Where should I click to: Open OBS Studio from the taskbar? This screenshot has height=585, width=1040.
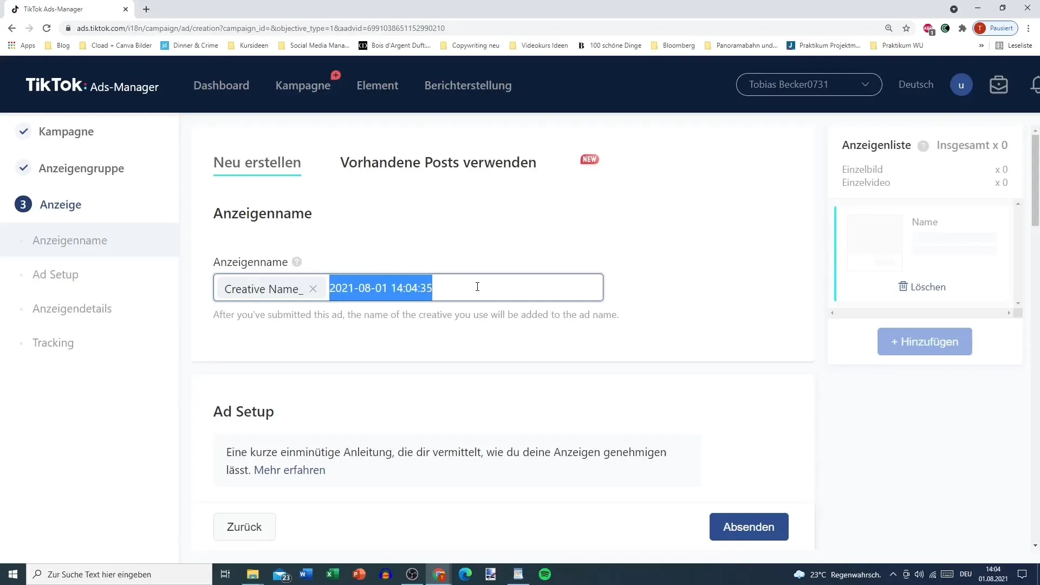tap(412, 574)
